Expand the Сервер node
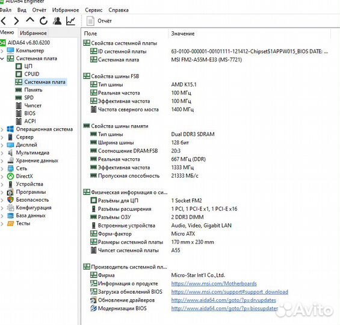 click(x=2, y=137)
